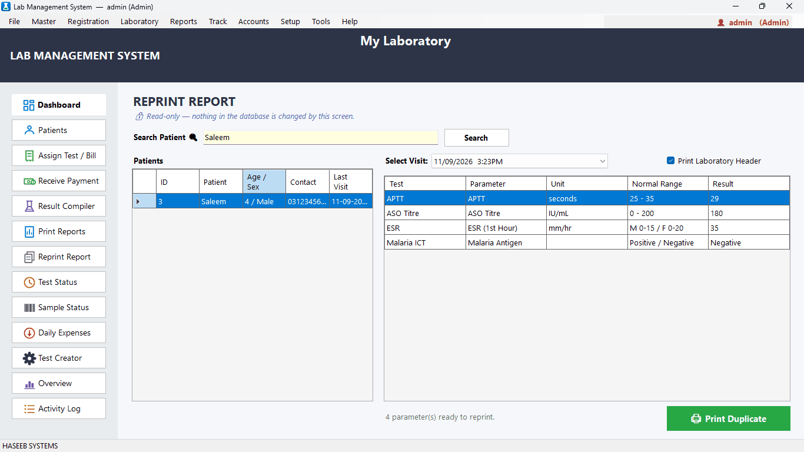Click the Reprint Report copy icon

(x=29, y=257)
